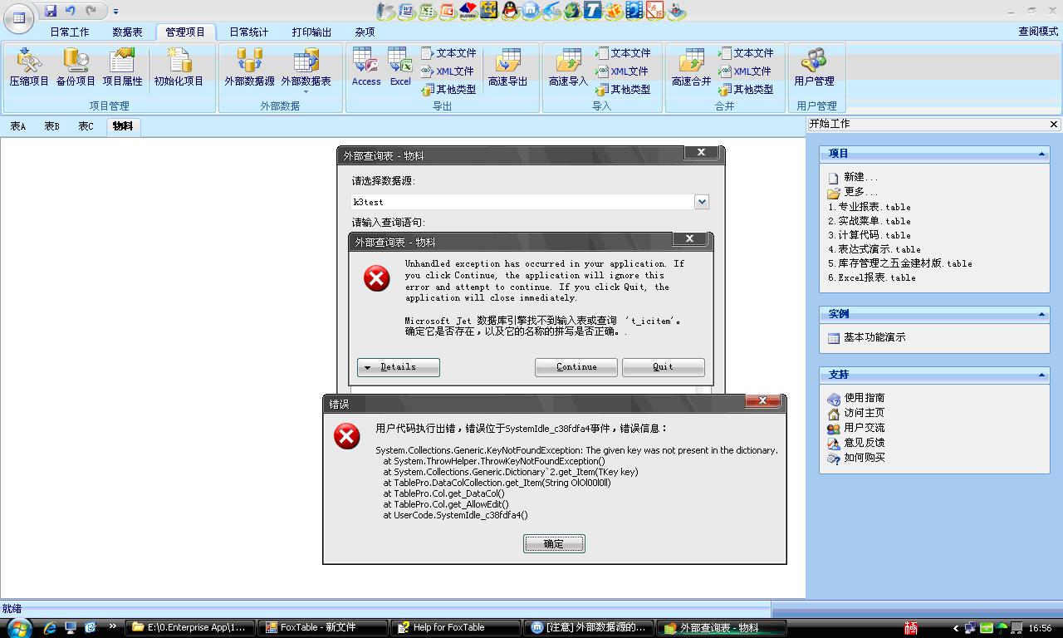
Task: Open recent file 2.实战菜单.table
Action: point(870,221)
